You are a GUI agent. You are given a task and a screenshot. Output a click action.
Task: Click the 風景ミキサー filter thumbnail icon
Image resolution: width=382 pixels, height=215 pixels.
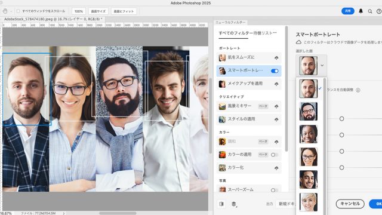point(222,106)
